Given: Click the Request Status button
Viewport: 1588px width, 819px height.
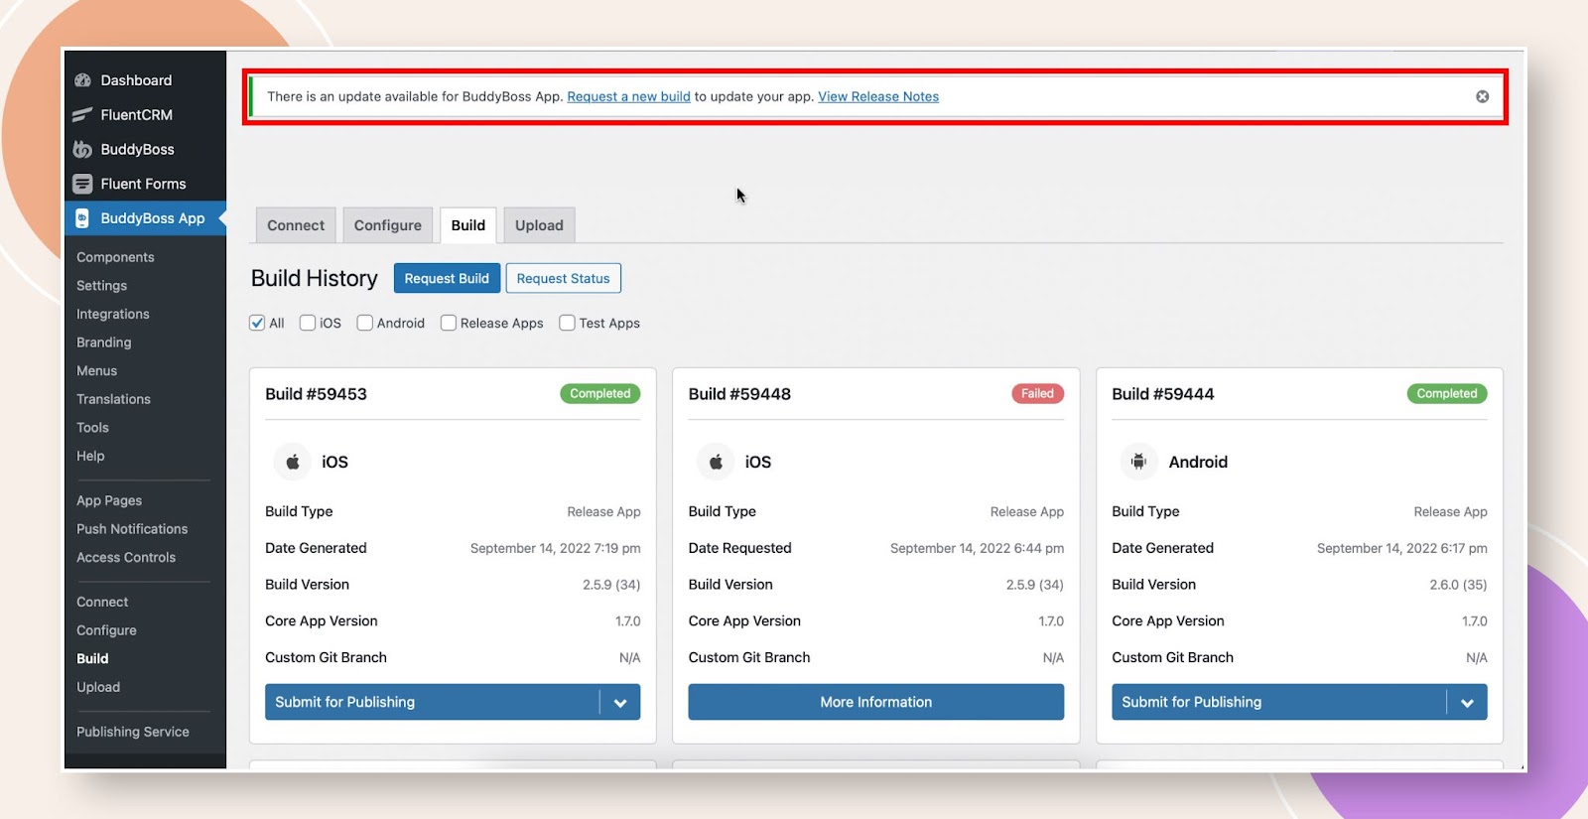Looking at the screenshot, I should click(x=563, y=278).
